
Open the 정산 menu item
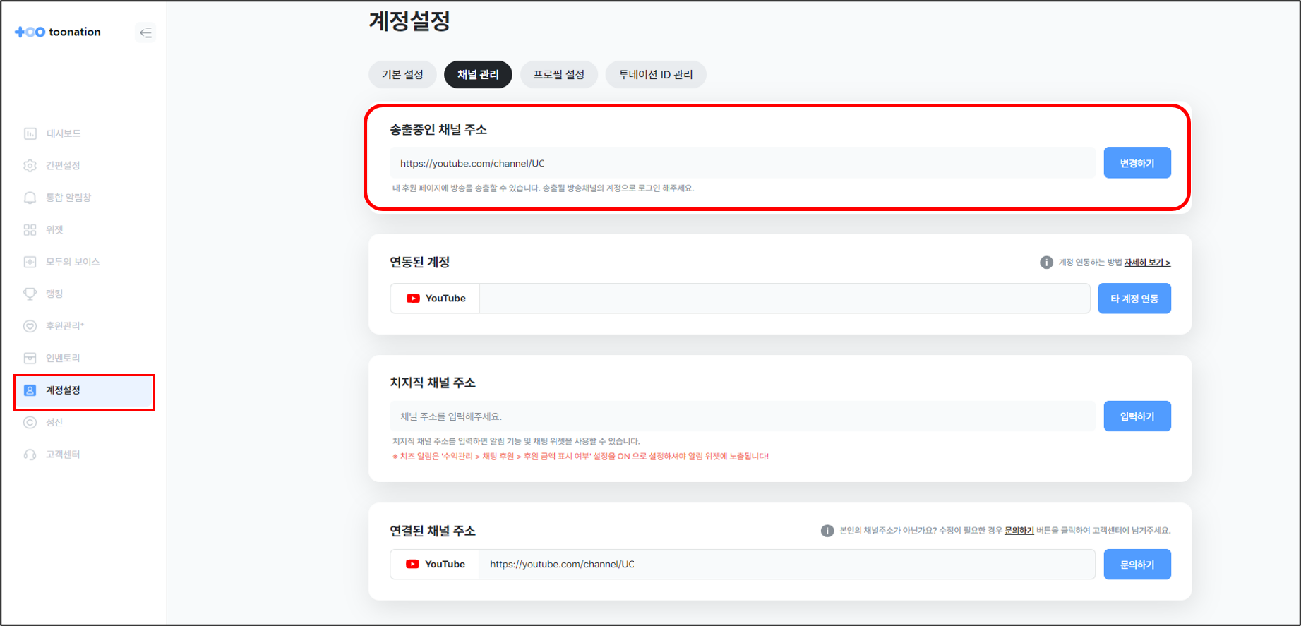[54, 422]
